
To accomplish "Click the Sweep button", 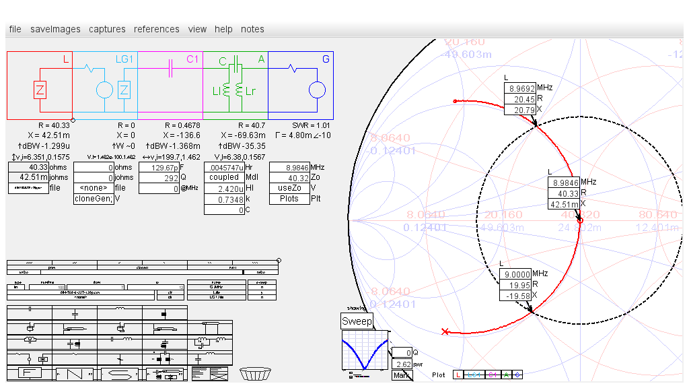I will pos(357,321).
